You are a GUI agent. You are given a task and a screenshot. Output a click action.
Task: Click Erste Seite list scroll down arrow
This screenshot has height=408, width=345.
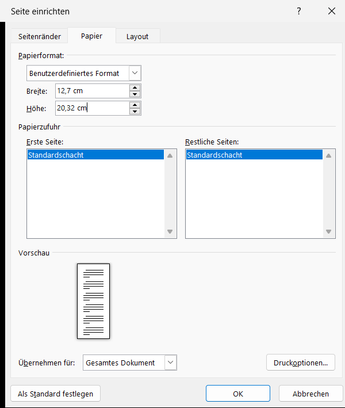(170, 231)
